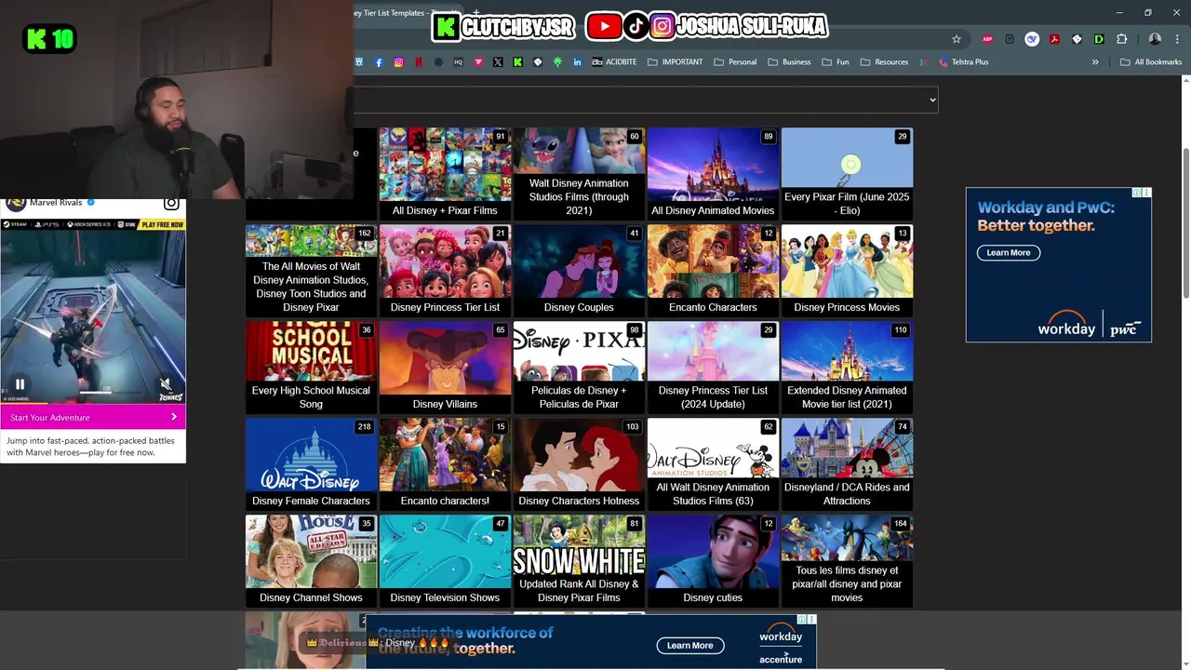
Task: Open the Adobe Acrobat PDF extension
Action: click(1054, 39)
